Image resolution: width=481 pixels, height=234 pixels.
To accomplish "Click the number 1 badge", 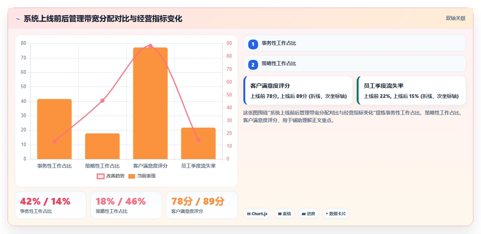I will [253, 44].
